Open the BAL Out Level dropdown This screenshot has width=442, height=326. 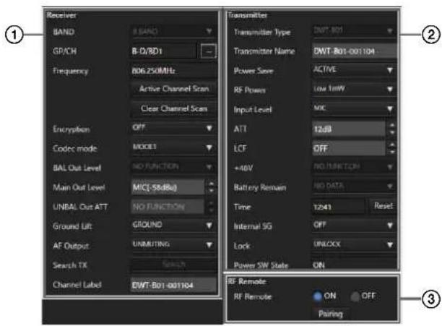click(173, 167)
